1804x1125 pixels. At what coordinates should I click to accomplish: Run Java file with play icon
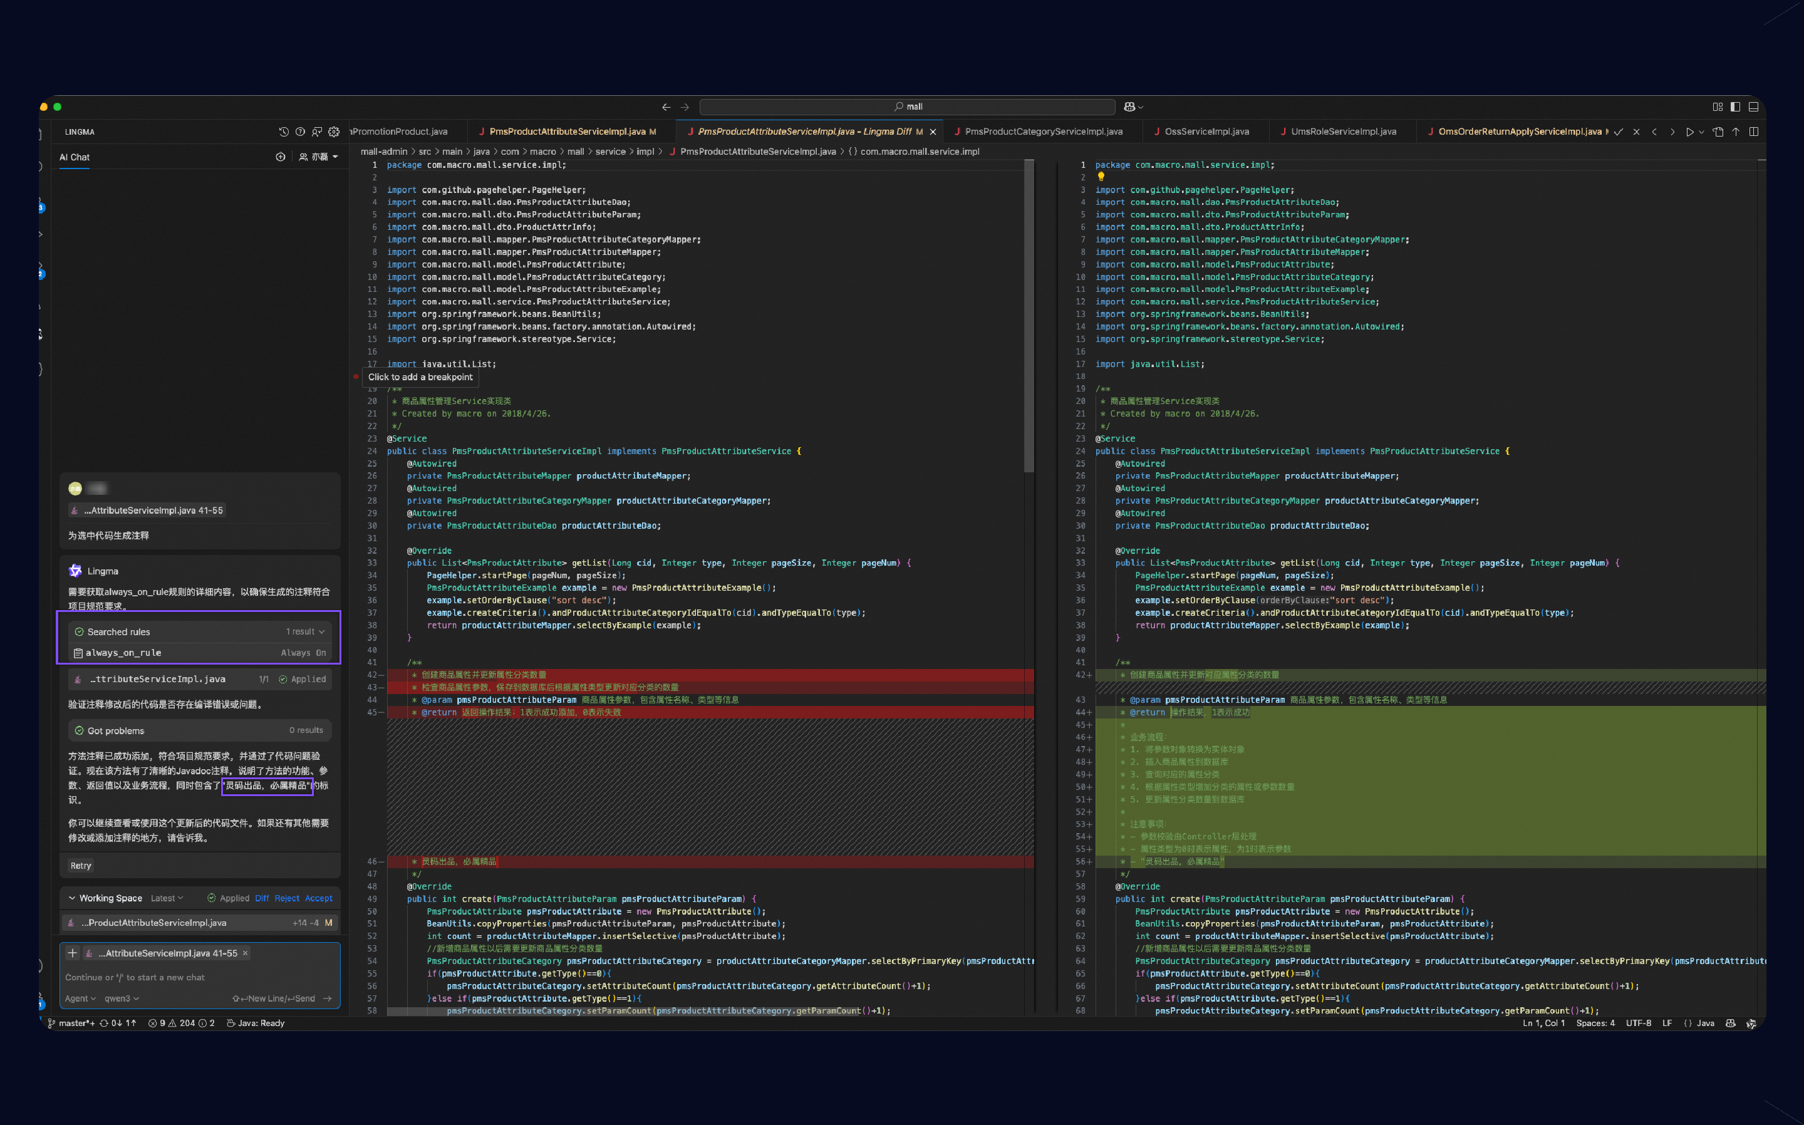click(x=1689, y=132)
